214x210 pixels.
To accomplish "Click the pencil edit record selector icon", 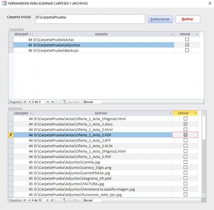I will pyautogui.click(x=11, y=135).
